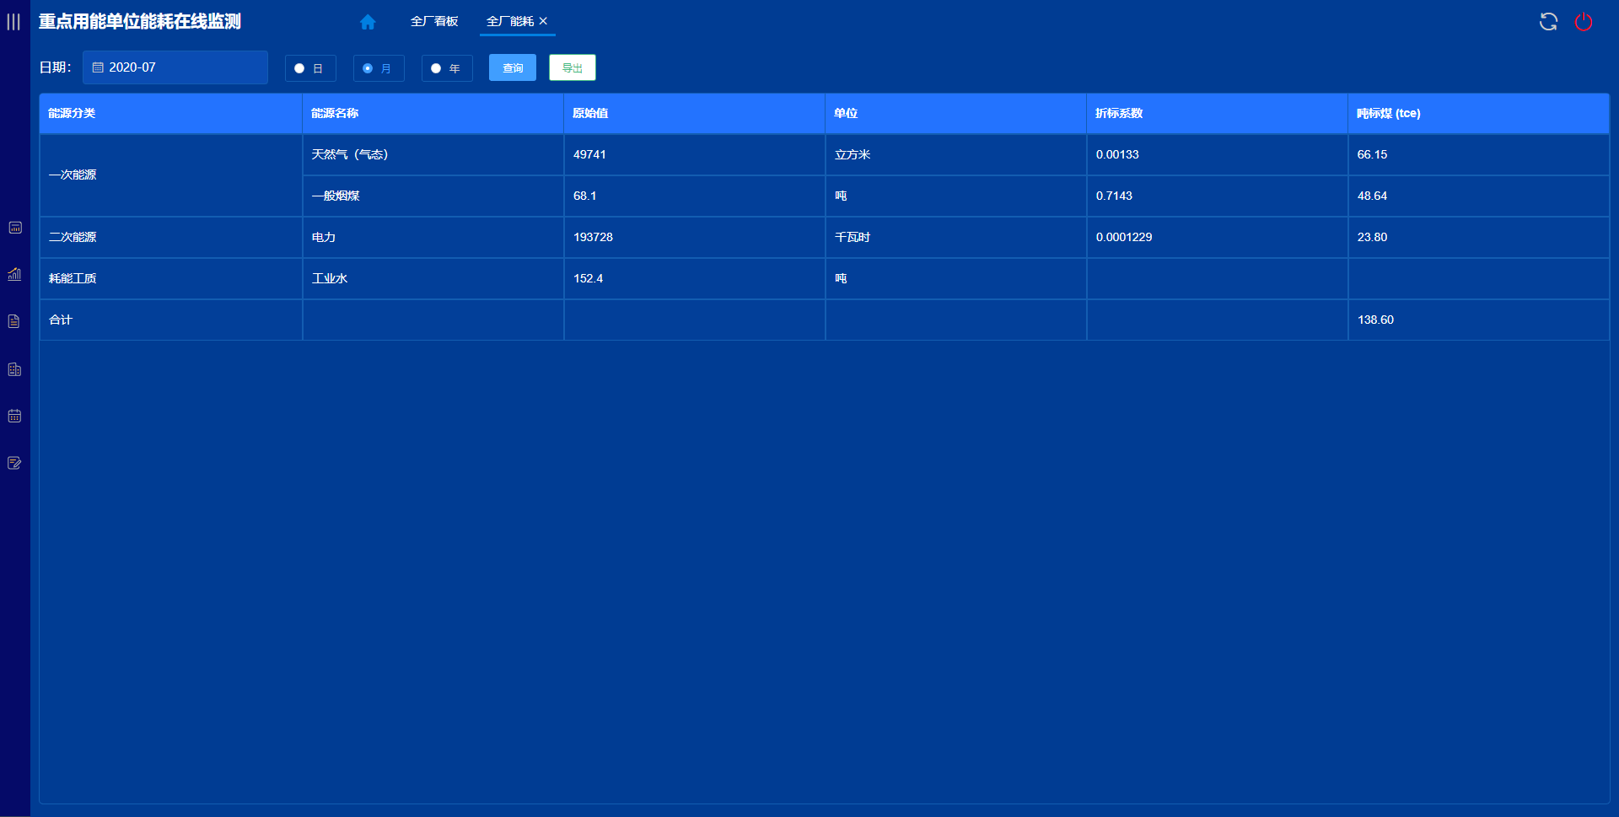Select the 日 radio option

click(310, 68)
